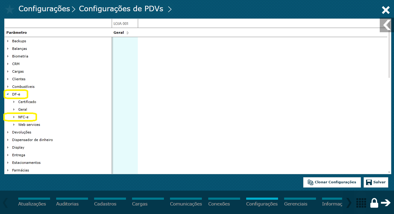Screen dimensions: 394x214
Task: Open the Gerenciais tab
Action: (x=295, y=204)
